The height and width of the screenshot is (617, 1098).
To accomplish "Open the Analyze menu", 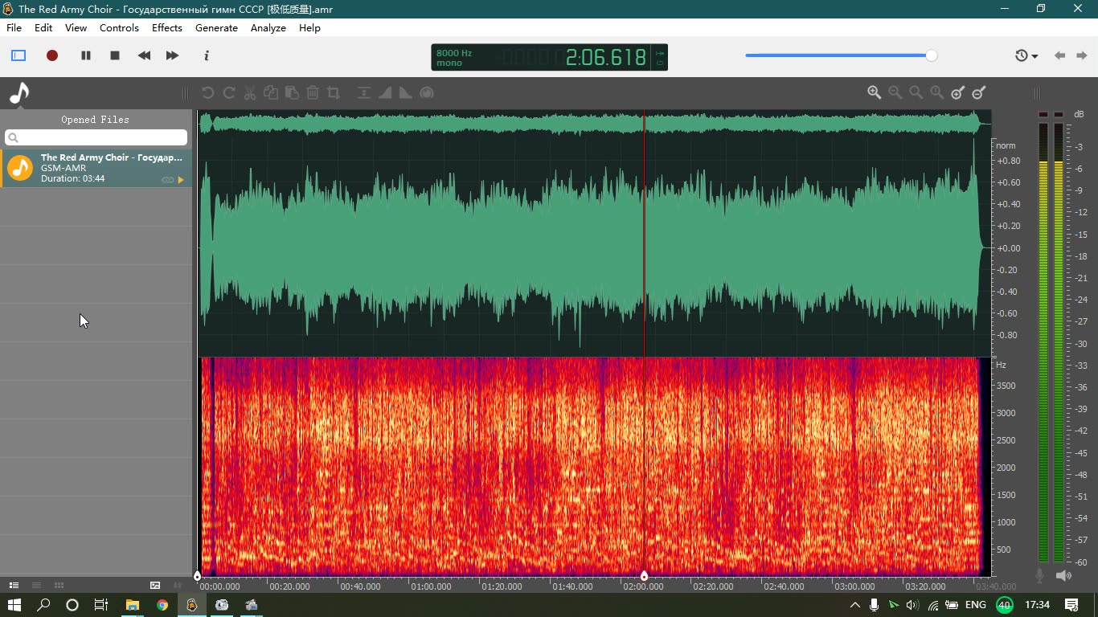I will point(268,27).
